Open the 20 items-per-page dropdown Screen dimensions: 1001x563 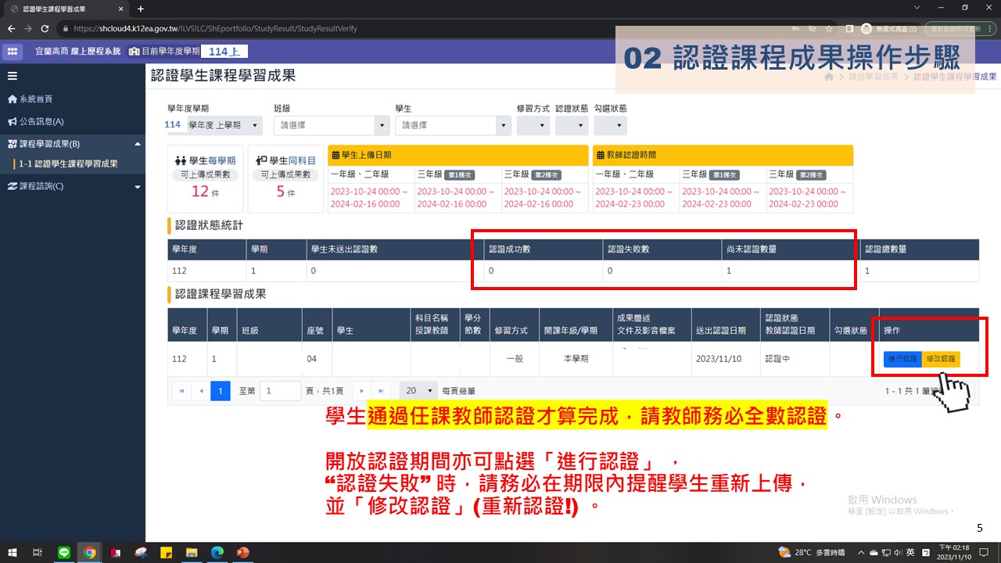click(x=418, y=390)
